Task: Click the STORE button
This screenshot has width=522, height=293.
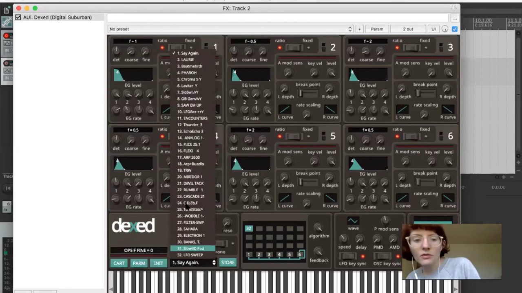Action: (228, 262)
